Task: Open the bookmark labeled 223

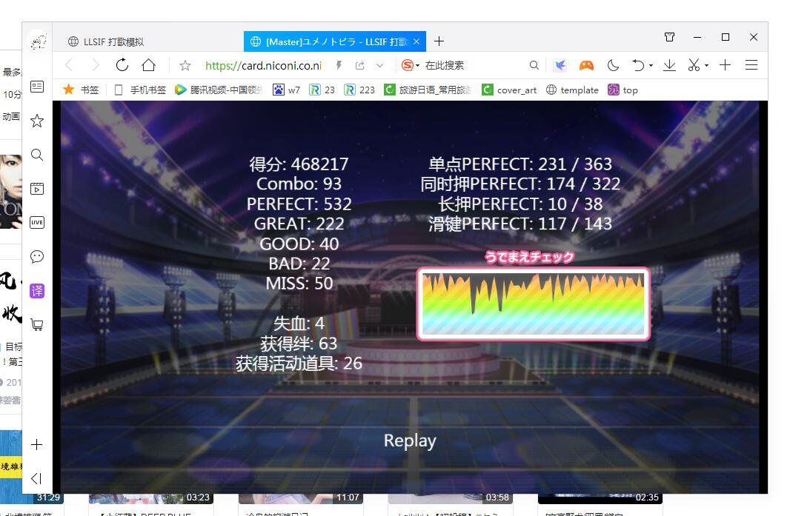Action: click(x=359, y=90)
